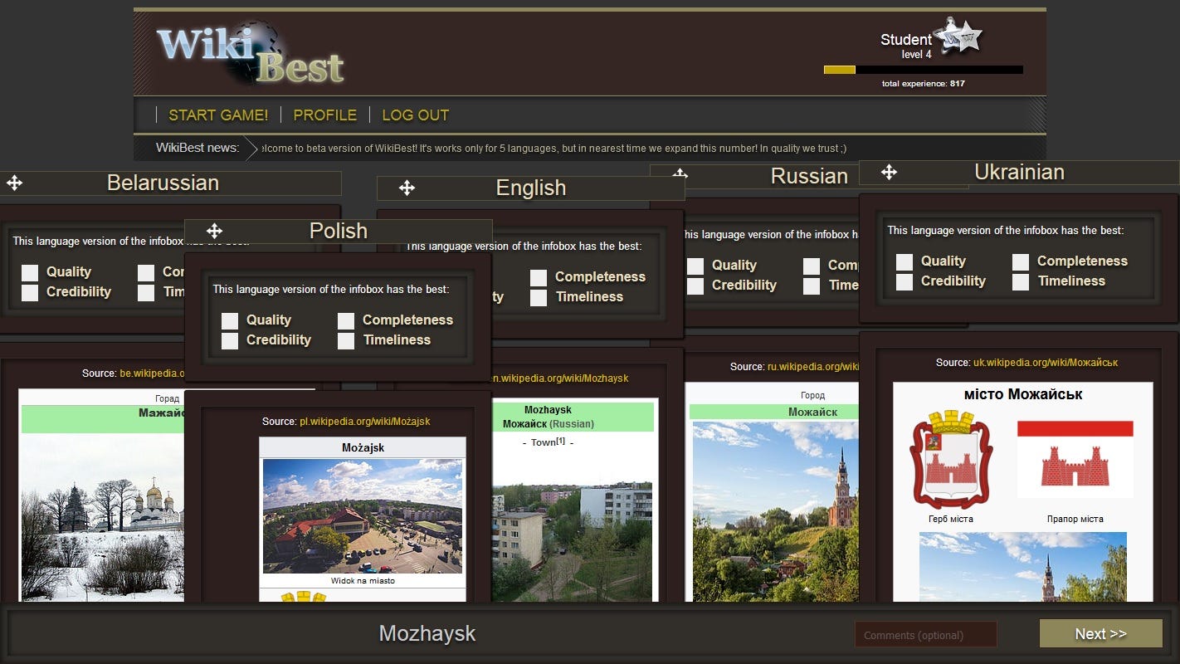Click the 'Widok na miasto' caption
The image size is (1180, 664).
pos(363,581)
